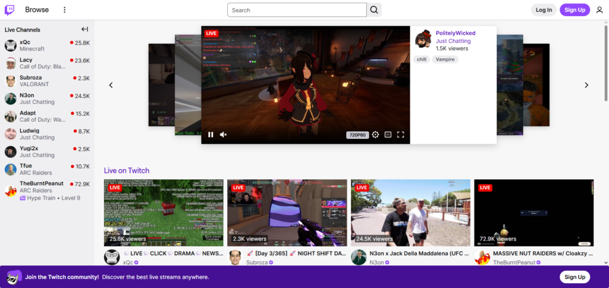
Task: Open TheBurntPeanut 72.9K viewers thumbnail
Action: [534, 213]
